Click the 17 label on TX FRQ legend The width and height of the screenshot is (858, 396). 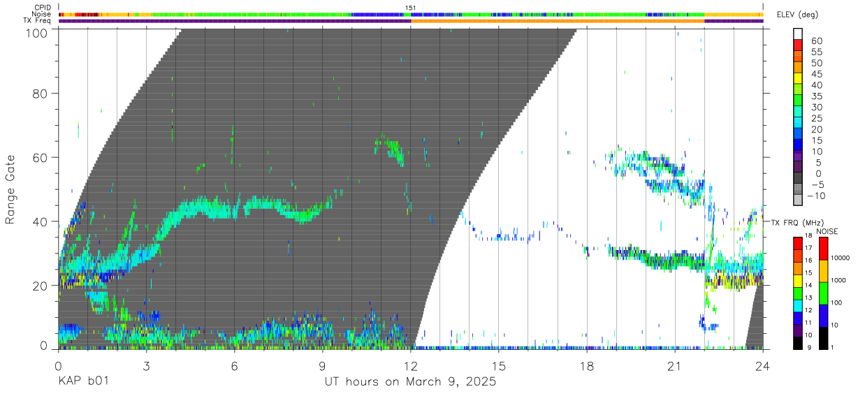pos(808,248)
